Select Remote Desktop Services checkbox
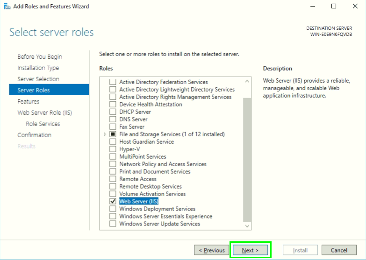 coord(113,186)
